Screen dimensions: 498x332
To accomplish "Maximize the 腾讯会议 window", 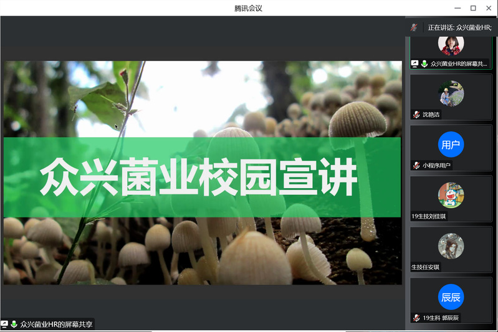I will point(473,8).
